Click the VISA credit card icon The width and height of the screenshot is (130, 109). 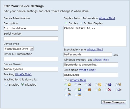[x=79, y=95]
